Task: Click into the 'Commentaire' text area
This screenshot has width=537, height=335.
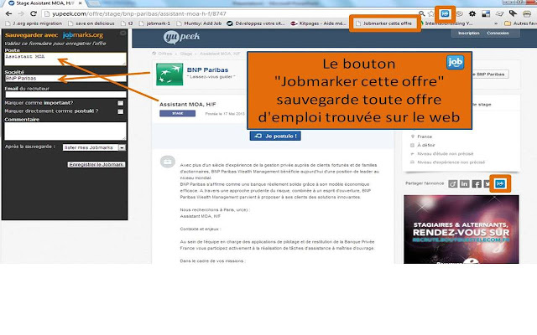Action: coord(65,131)
